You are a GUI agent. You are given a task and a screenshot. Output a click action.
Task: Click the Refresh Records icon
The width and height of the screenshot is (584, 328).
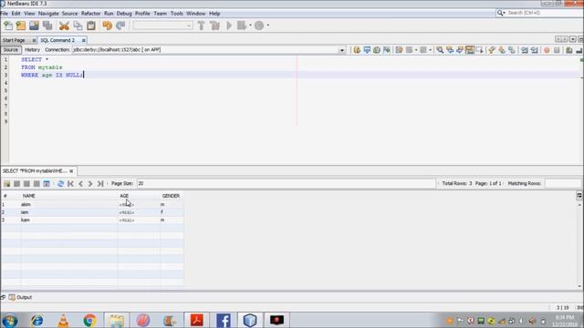click(x=60, y=184)
